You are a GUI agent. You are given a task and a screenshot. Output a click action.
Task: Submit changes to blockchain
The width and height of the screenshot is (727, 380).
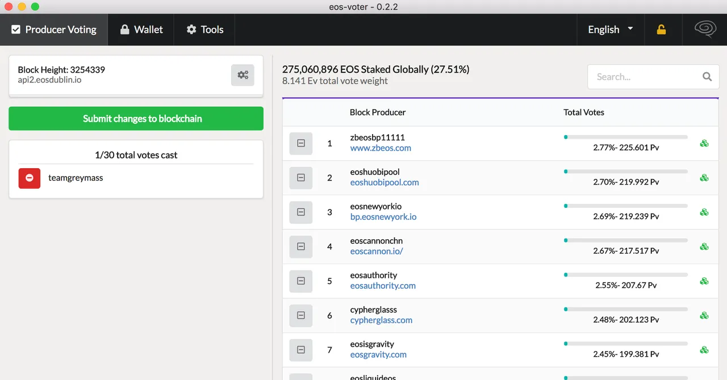click(136, 119)
